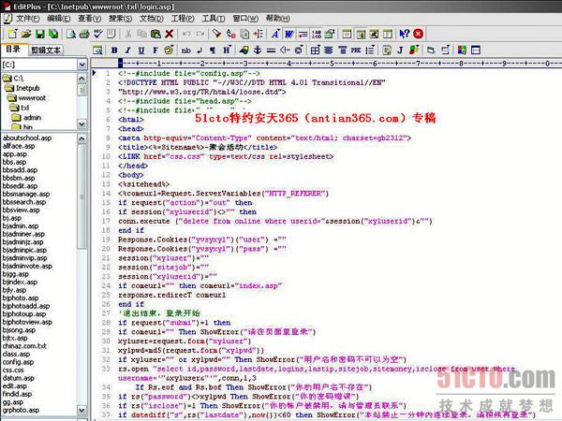Open 工程(P) menu
562x421 pixels.
click(183, 18)
